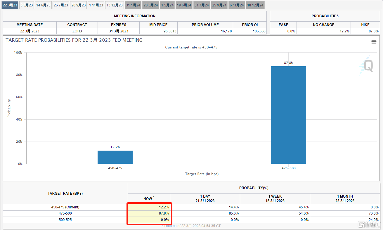The width and height of the screenshot is (383, 230).
Task: Click the 12.2% data label above the bar
Action: (x=115, y=147)
